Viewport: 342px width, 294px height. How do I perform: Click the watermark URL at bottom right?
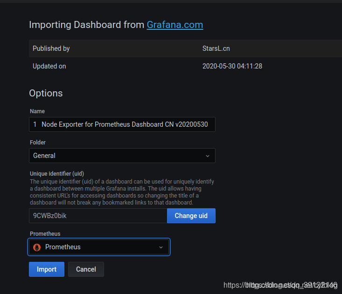(x=280, y=285)
